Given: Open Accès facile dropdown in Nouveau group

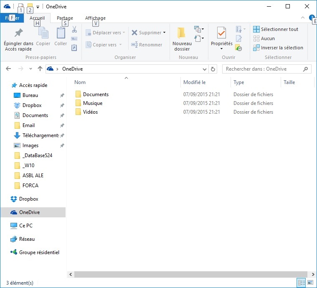Looking at the screenshot, I should 199,38.
